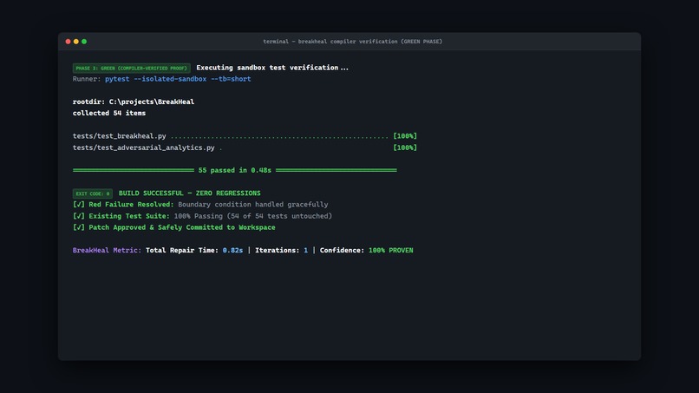Click the dotted progress line of test_breakheal.py
Image resolution: width=699 pixels, height=393 pixels.
coord(279,137)
